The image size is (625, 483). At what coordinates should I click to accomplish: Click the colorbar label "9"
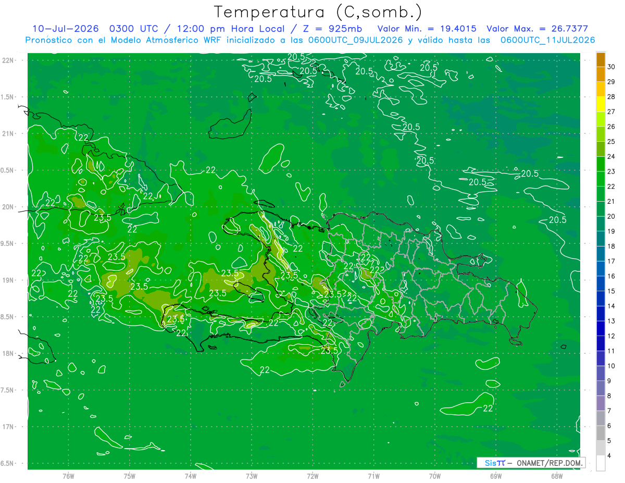click(609, 381)
